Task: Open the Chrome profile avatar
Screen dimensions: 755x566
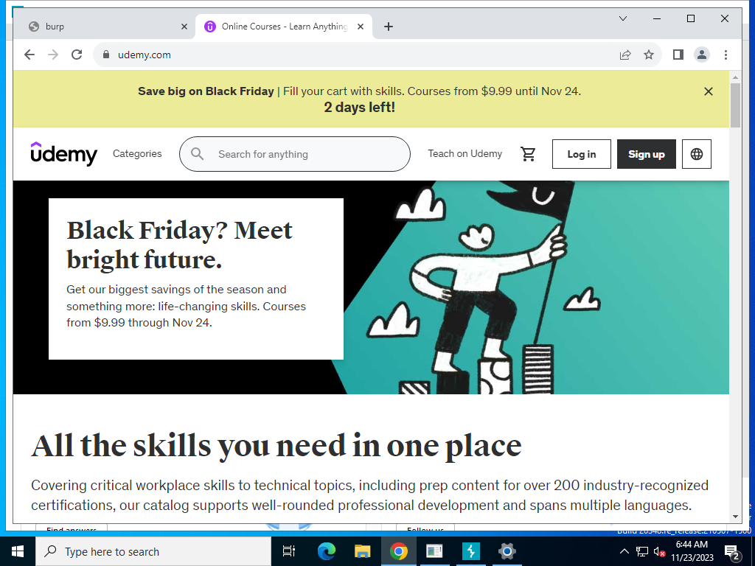Action: tap(702, 55)
